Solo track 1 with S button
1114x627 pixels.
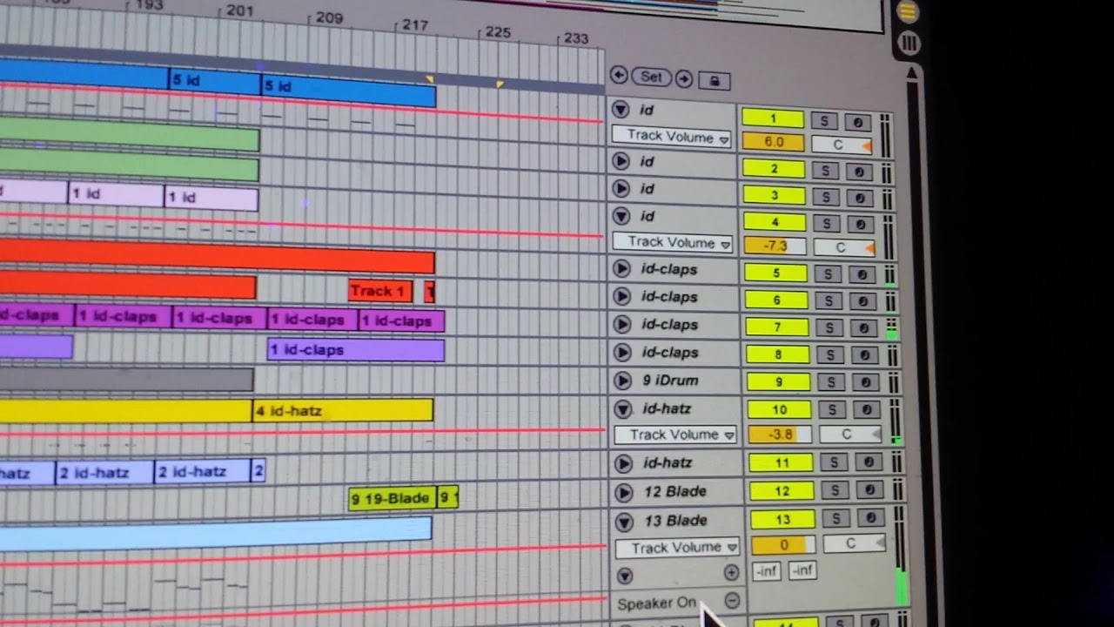[824, 122]
